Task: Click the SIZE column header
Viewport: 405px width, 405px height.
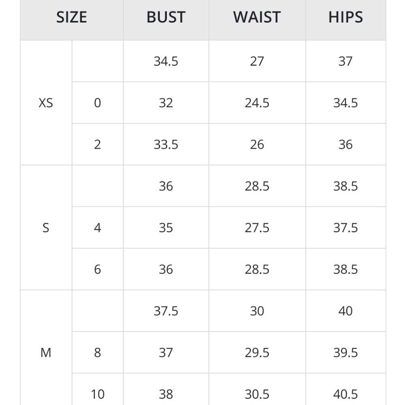Action: (72, 17)
